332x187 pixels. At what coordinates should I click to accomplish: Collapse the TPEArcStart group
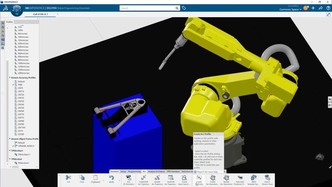tap(10, 151)
